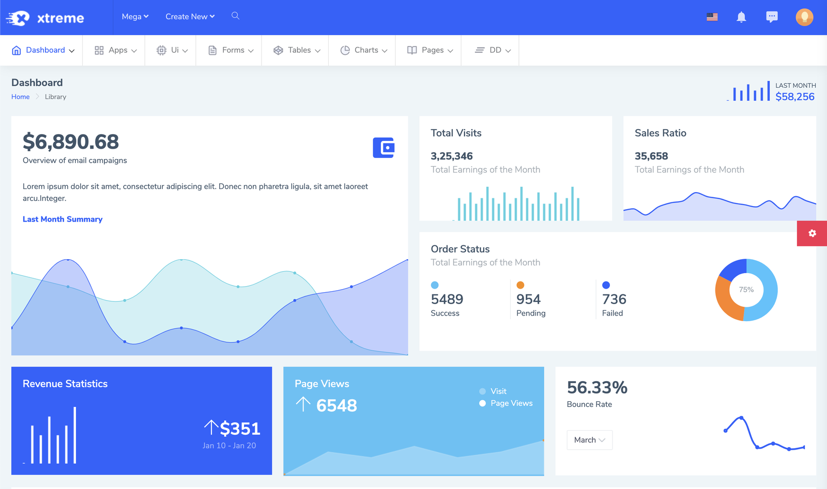
Task: Click the blue wallet icon
Action: [384, 148]
